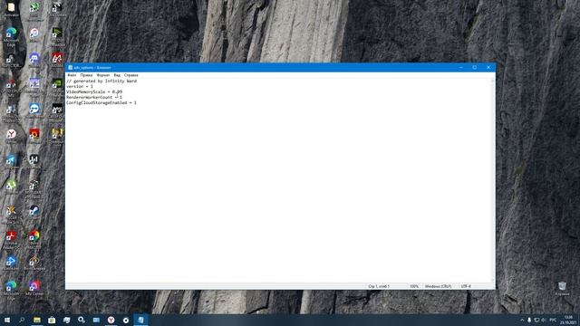Click the 'VideoMemoryScale = 0.09' line

click(x=94, y=91)
